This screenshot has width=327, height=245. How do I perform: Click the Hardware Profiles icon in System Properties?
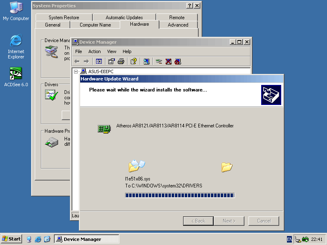point(52,142)
